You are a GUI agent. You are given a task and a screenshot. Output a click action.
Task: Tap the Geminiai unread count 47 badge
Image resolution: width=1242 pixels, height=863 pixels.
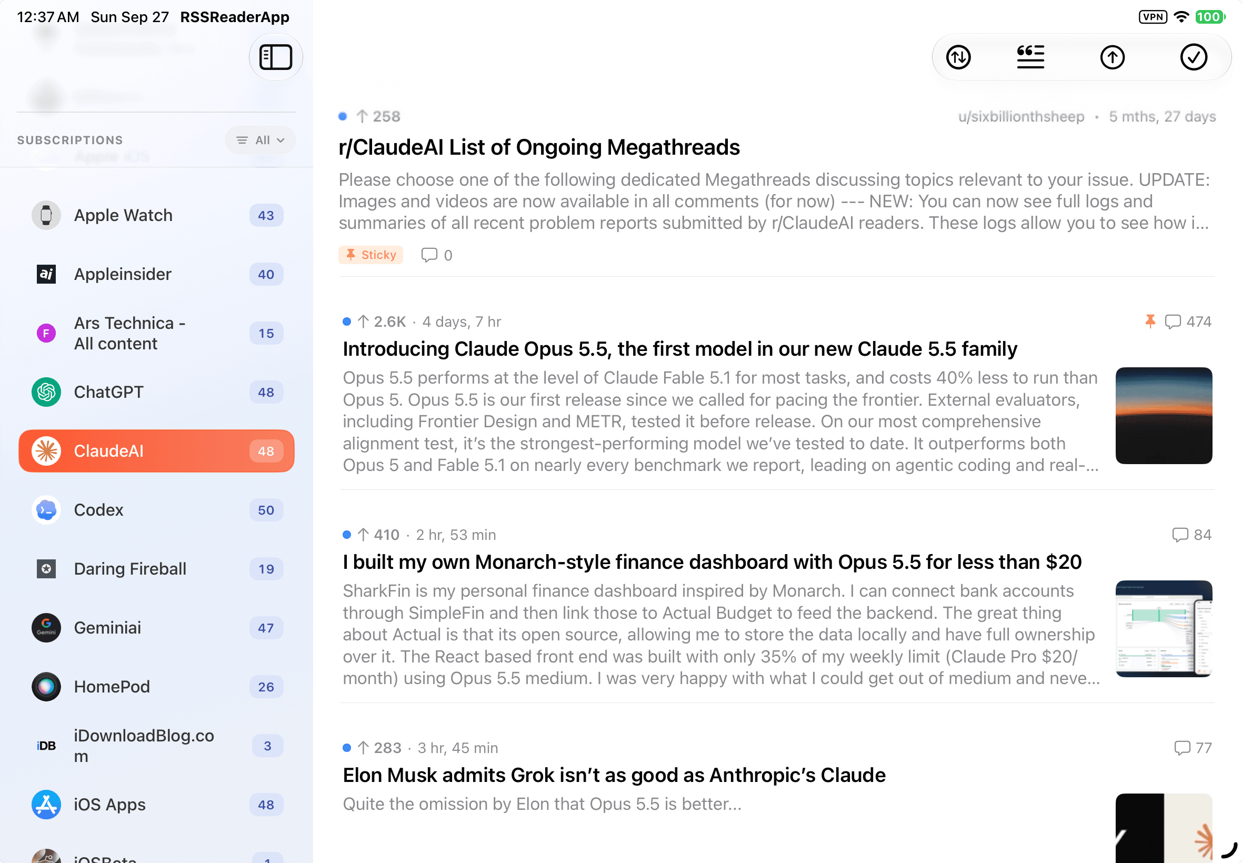click(266, 628)
